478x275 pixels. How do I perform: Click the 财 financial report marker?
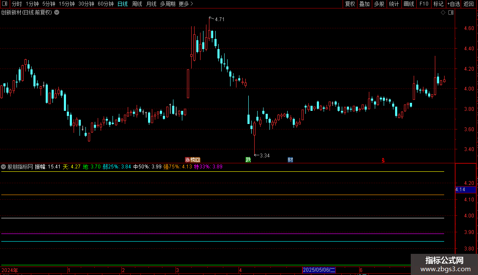coord(290,160)
